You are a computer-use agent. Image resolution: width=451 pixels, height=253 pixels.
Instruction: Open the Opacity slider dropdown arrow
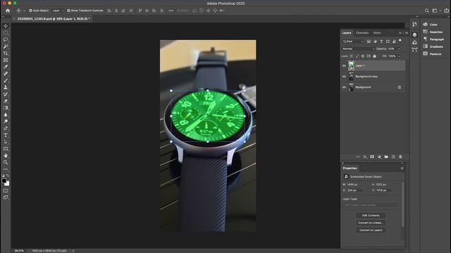click(399, 49)
